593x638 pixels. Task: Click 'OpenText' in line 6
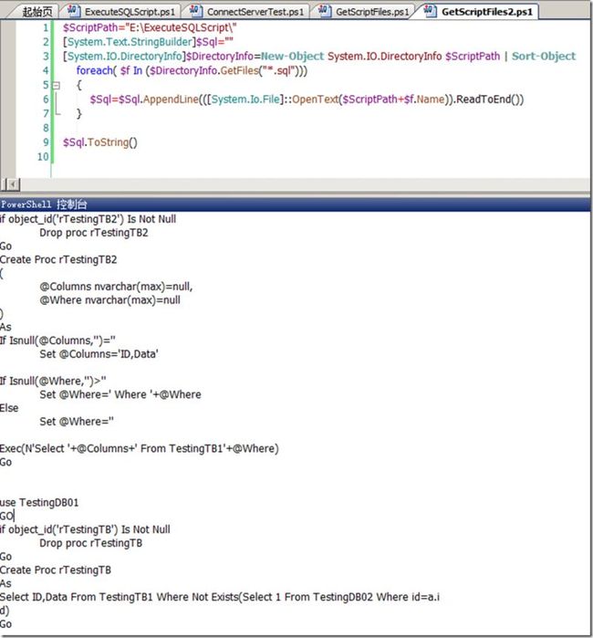316,99
